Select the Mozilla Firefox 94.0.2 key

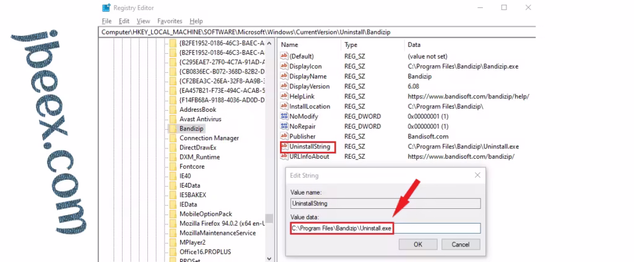222,223
